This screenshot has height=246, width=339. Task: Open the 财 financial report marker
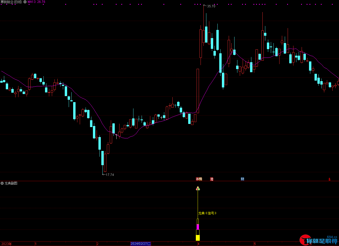242,179
